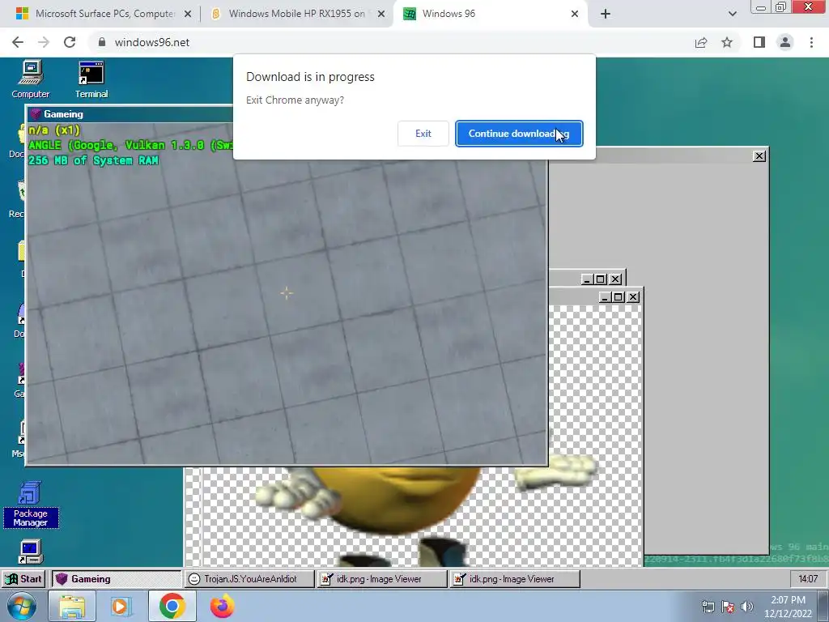Launch Windows Media Player from taskbar

coord(121,606)
